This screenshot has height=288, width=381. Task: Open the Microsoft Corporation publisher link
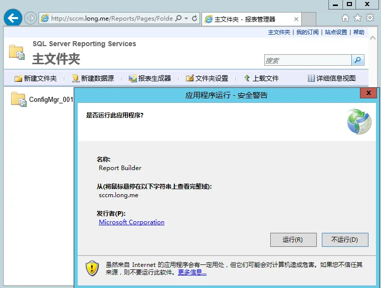pyautogui.click(x=131, y=222)
